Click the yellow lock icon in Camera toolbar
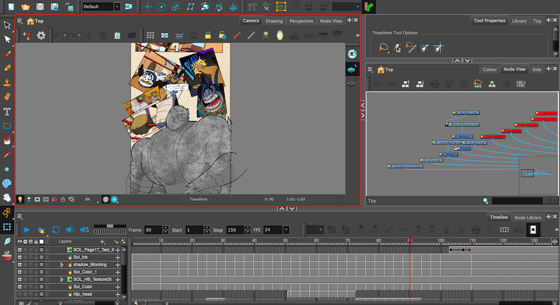Image resolution: width=560 pixels, height=305 pixels. [x=207, y=35]
